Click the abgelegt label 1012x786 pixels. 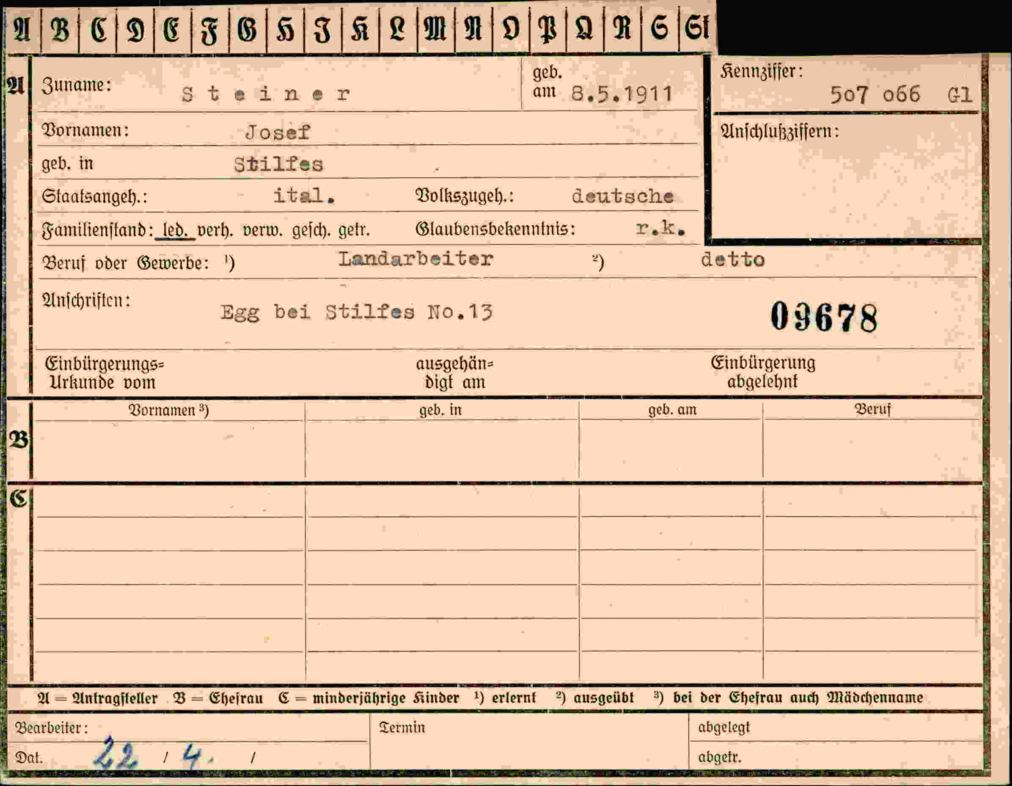tap(724, 728)
